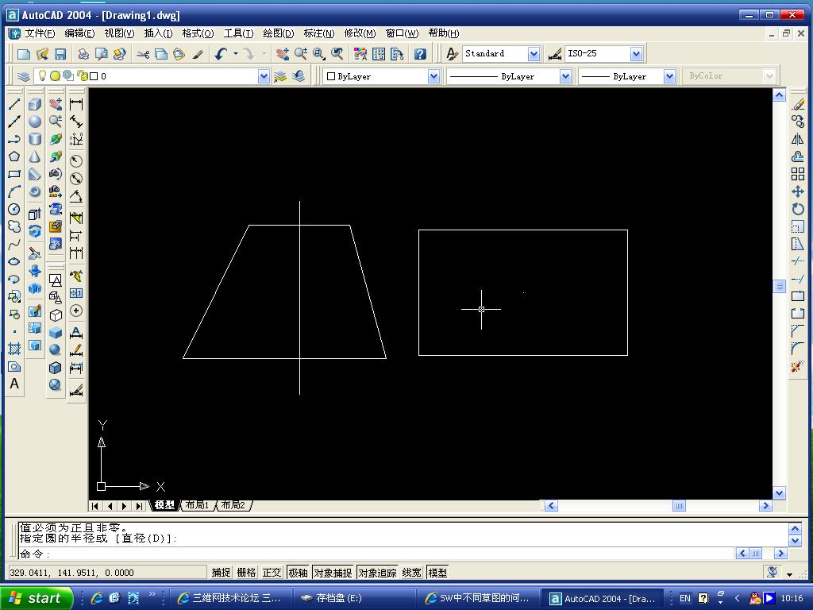The image size is (813, 610).
Task: Click the Array modify tool
Action: [x=798, y=174]
